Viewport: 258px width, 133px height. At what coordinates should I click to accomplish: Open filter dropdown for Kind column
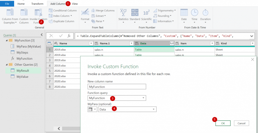[253, 44]
